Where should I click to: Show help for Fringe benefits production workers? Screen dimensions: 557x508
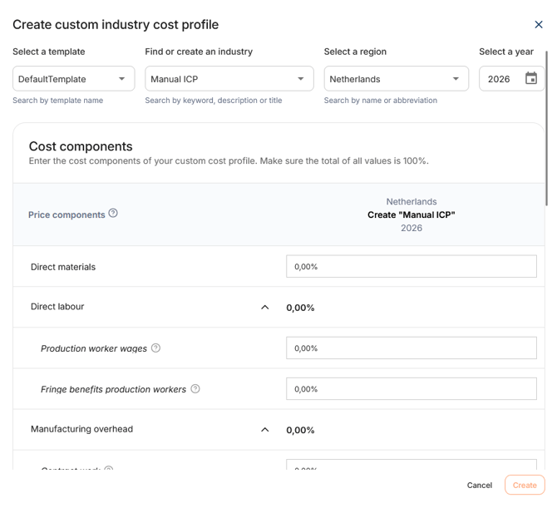click(195, 388)
